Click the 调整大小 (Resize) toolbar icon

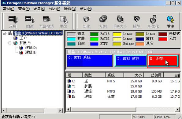[x=120, y=19]
